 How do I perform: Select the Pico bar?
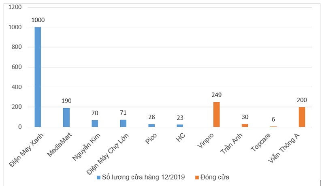[x=151, y=126]
